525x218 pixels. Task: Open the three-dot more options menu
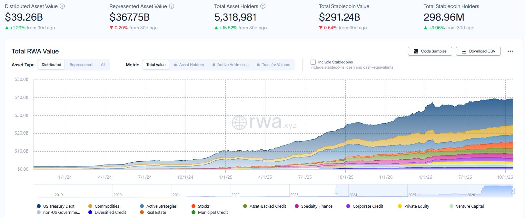pos(510,51)
